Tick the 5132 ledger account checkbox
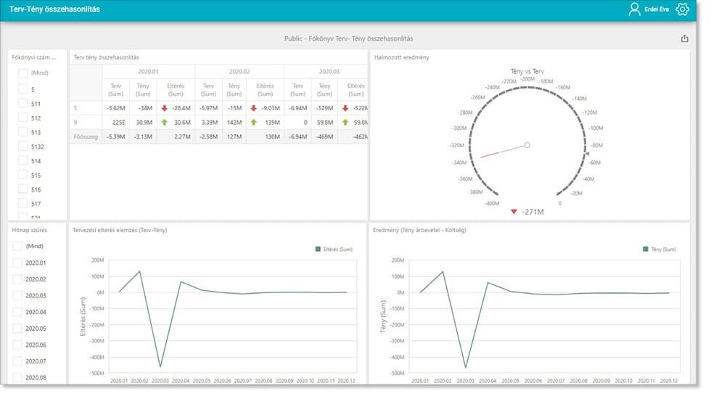 pyautogui.click(x=22, y=147)
